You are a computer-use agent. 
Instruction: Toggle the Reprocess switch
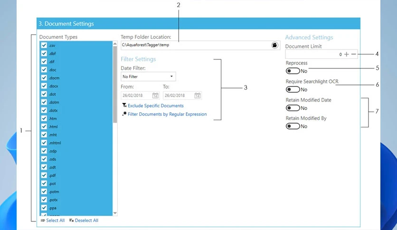coord(293,71)
